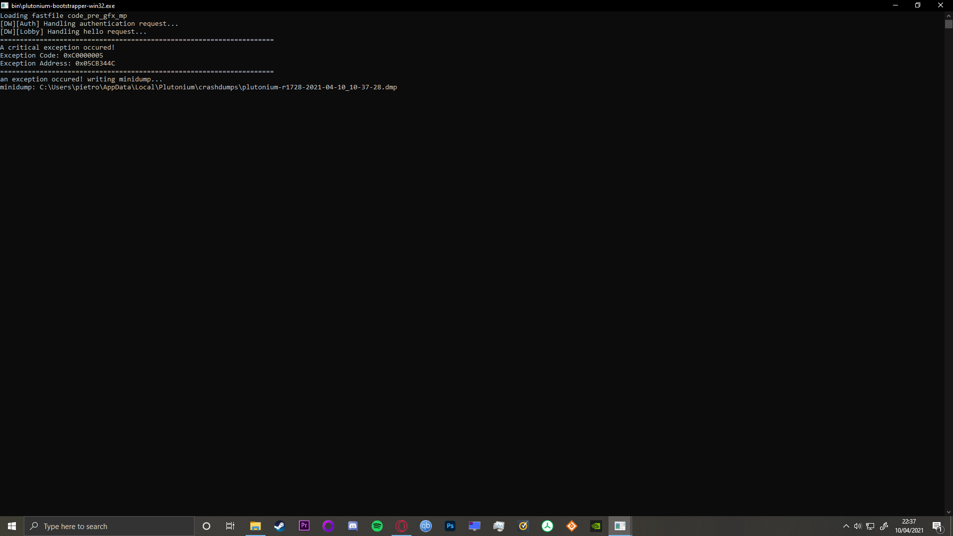
Task: Open Steam application from taskbar
Action: (x=279, y=526)
